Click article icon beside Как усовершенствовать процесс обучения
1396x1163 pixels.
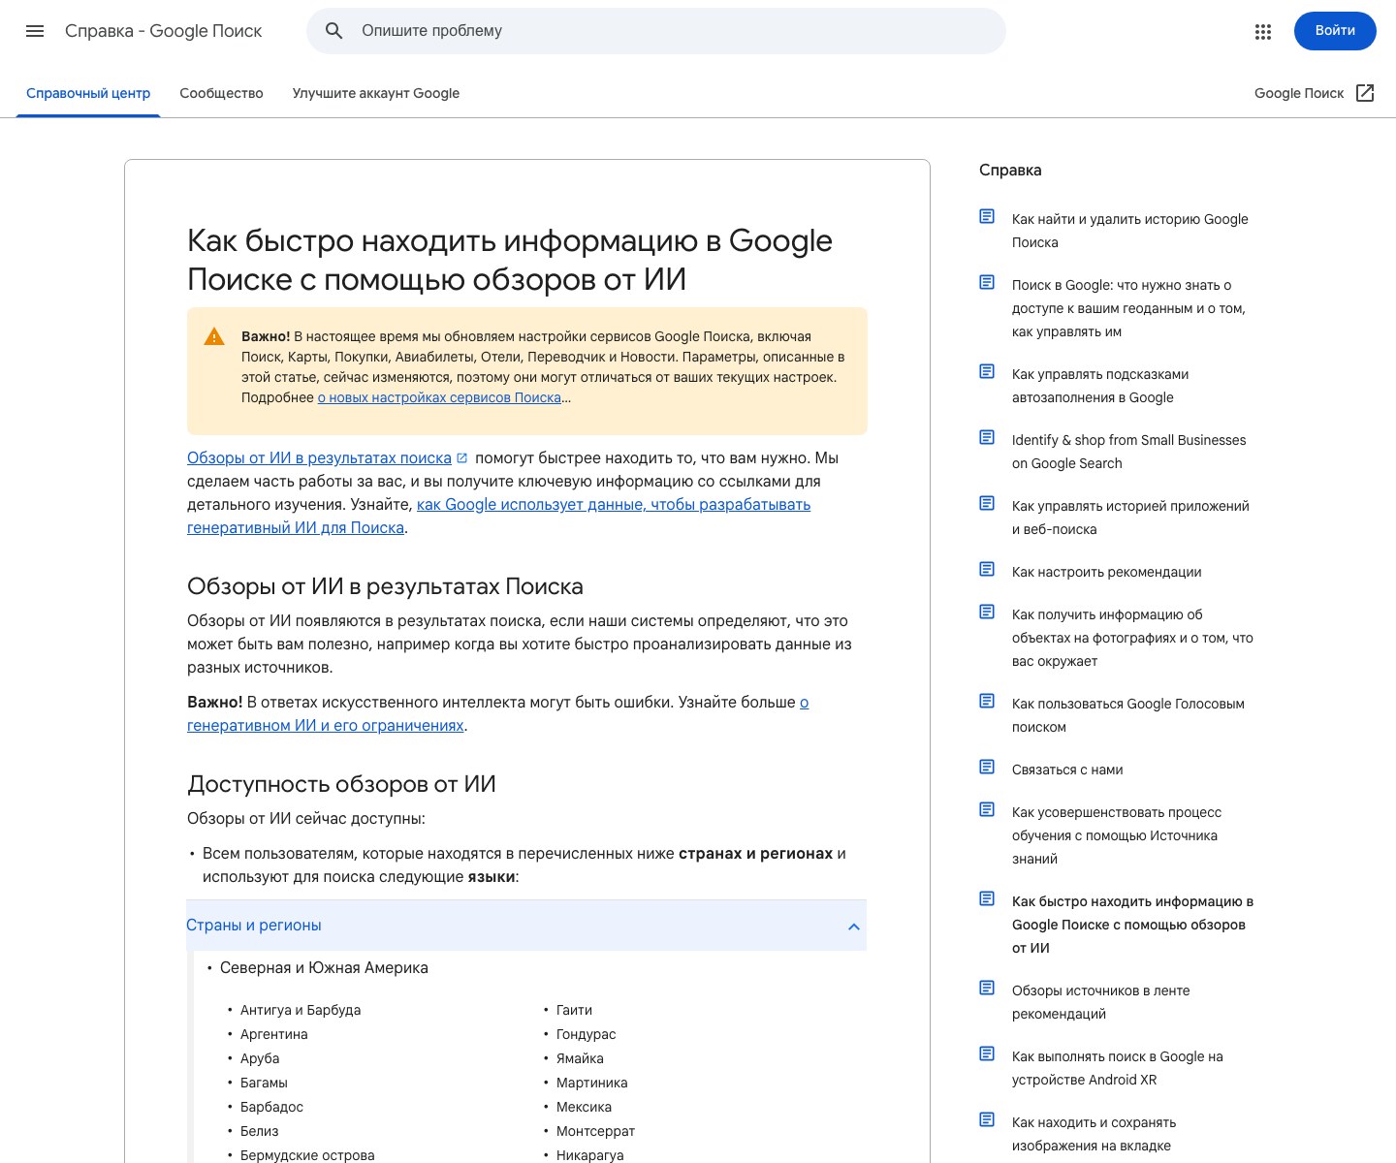pos(987,809)
